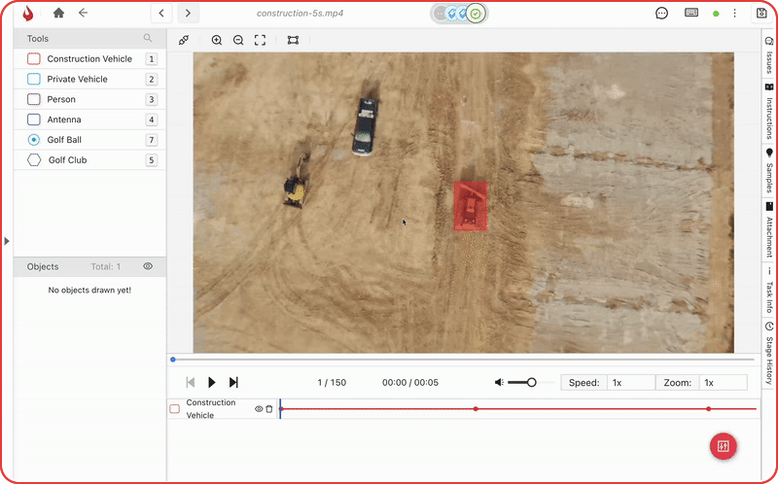
Task: Toggle visibility of all objects
Action: click(148, 266)
